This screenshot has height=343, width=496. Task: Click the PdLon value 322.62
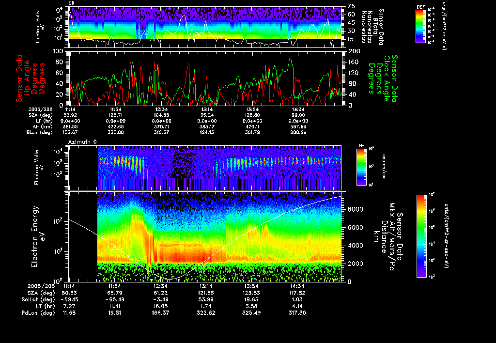click(206, 313)
